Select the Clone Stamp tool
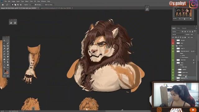This screenshot has height=112, width=199. point(8,51)
